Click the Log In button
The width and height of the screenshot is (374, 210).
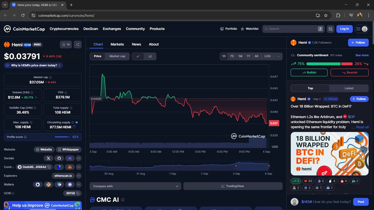(x=344, y=29)
